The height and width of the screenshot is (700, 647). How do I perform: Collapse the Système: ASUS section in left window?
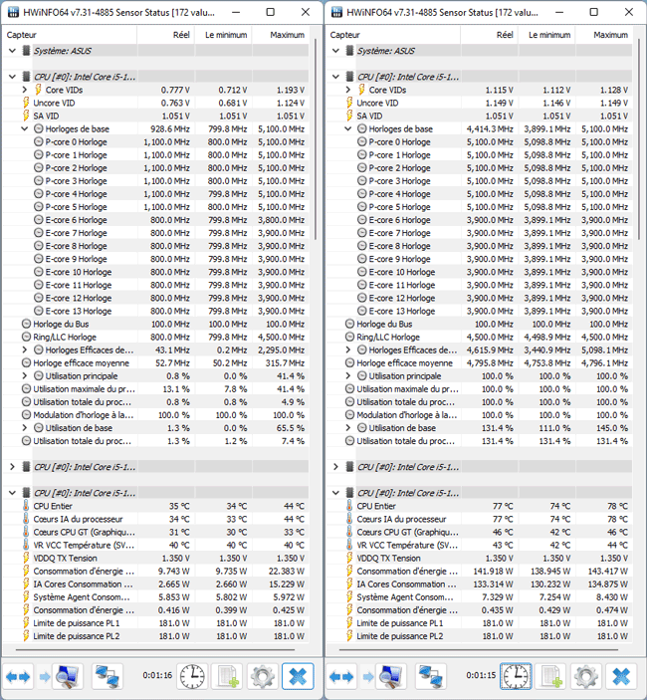coord(12,50)
